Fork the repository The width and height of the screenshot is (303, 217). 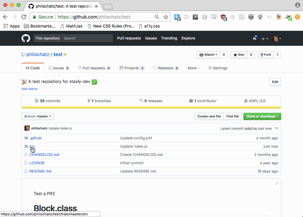266,55
